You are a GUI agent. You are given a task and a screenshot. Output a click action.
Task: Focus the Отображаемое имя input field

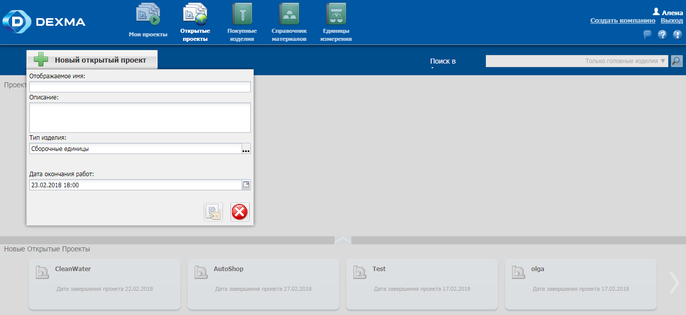tap(140, 87)
